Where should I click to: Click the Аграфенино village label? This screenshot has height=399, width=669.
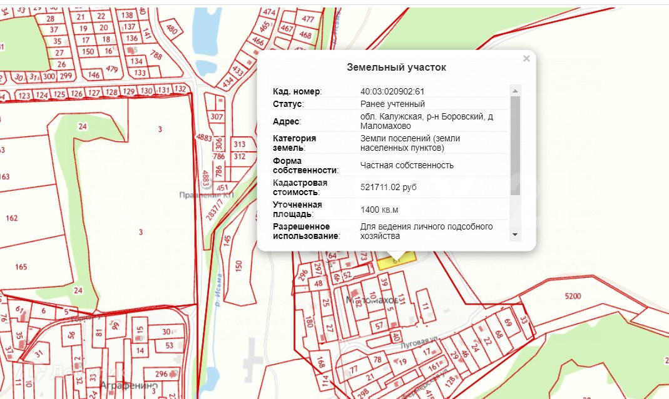click(129, 386)
